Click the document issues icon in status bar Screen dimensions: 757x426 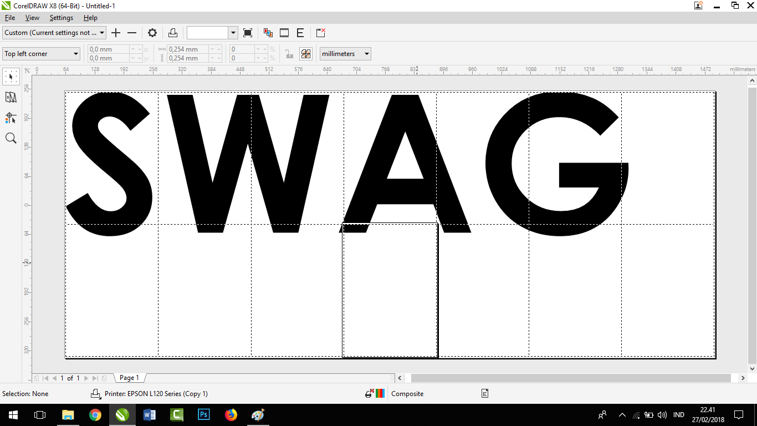(485, 394)
